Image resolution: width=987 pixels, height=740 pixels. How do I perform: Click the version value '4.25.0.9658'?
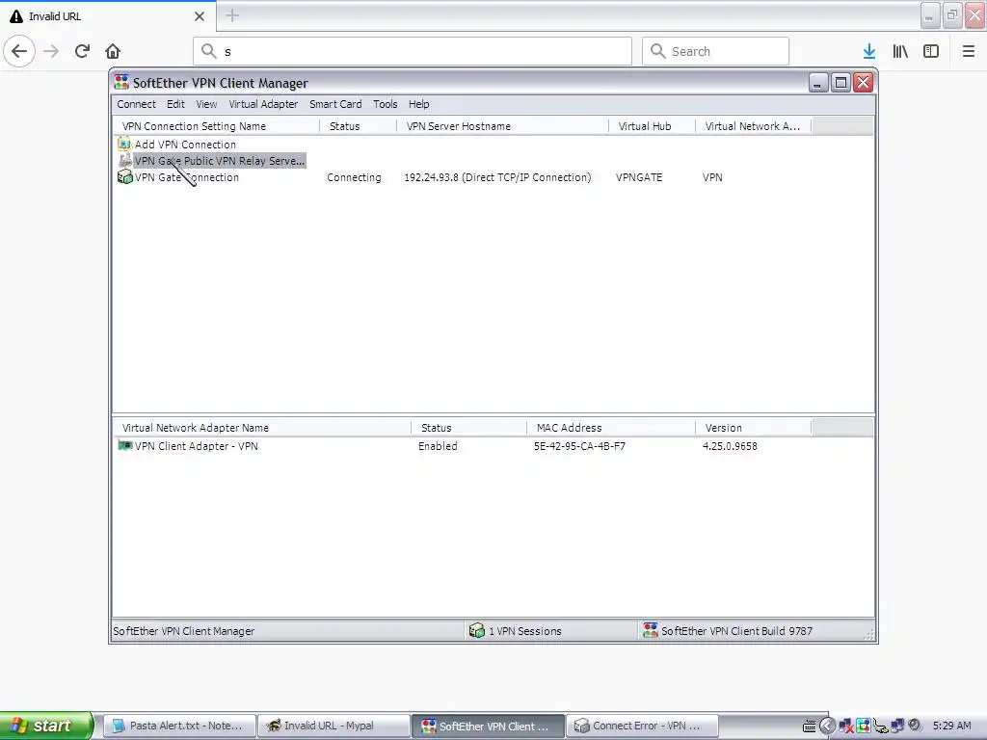(x=730, y=446)
